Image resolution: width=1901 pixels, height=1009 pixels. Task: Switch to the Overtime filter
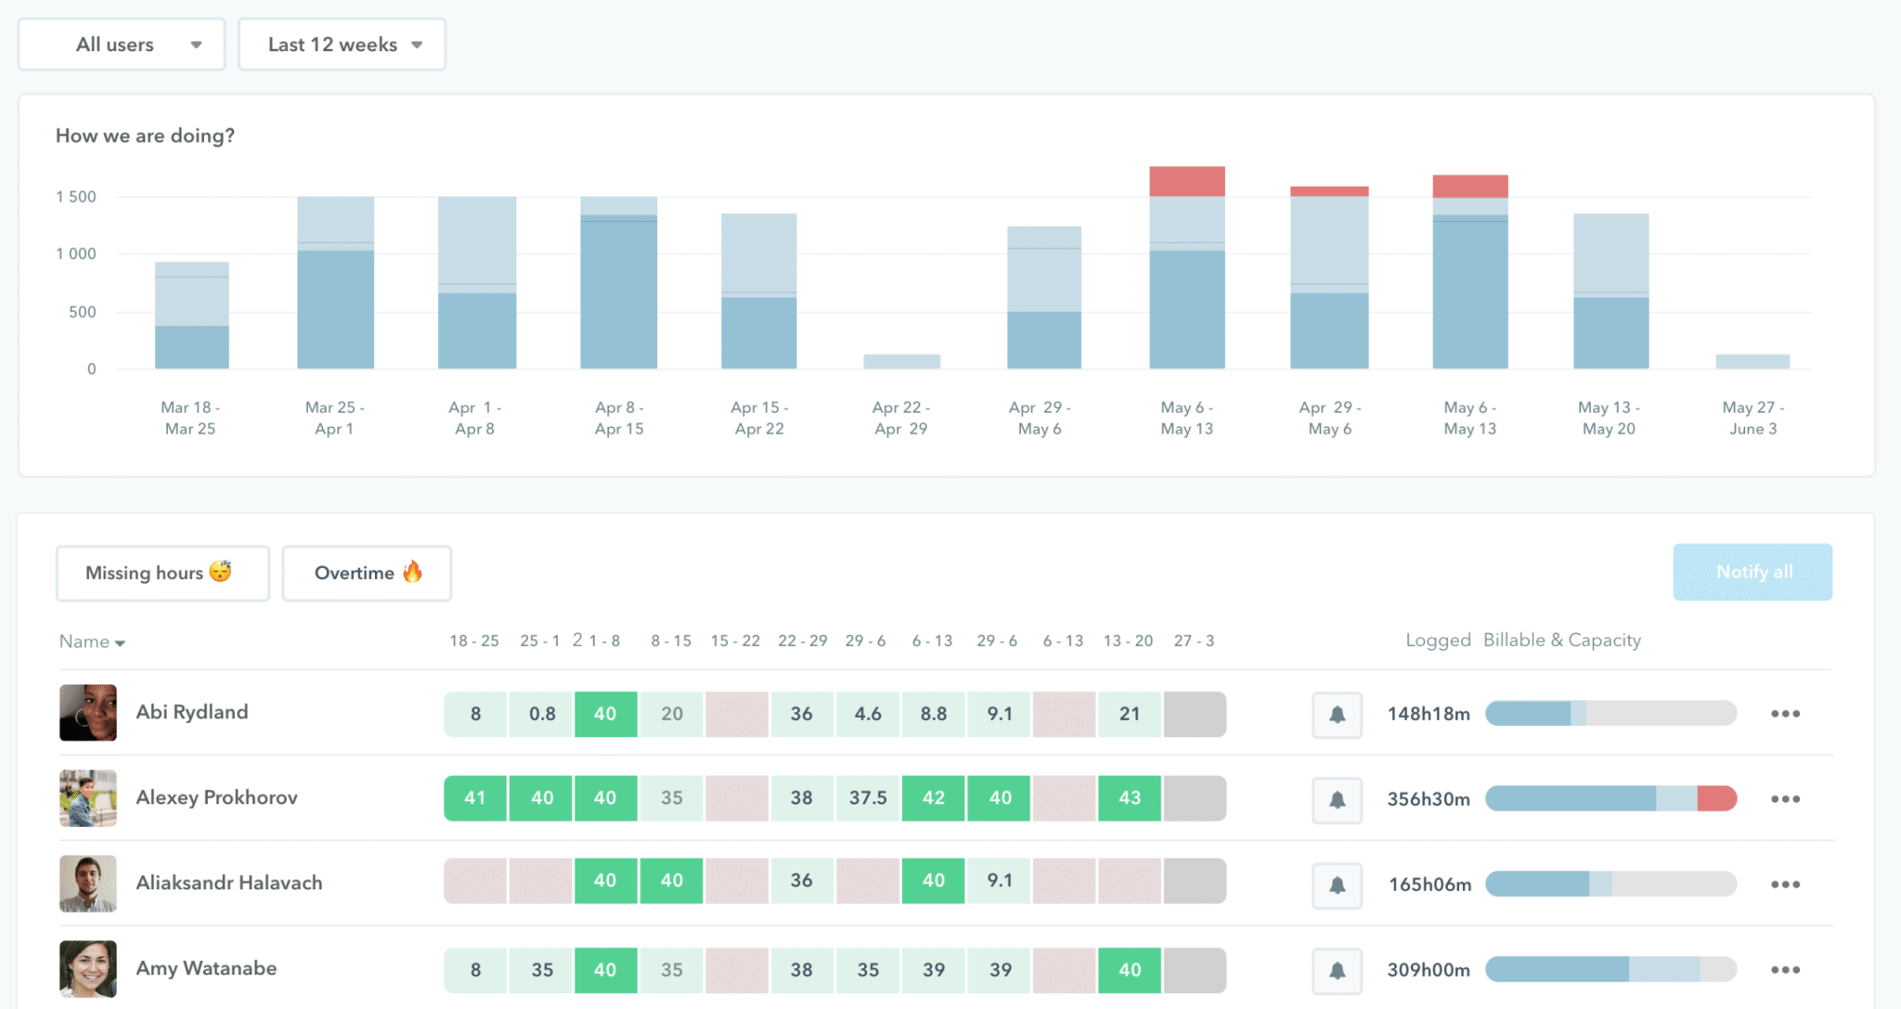pos(366,573)
